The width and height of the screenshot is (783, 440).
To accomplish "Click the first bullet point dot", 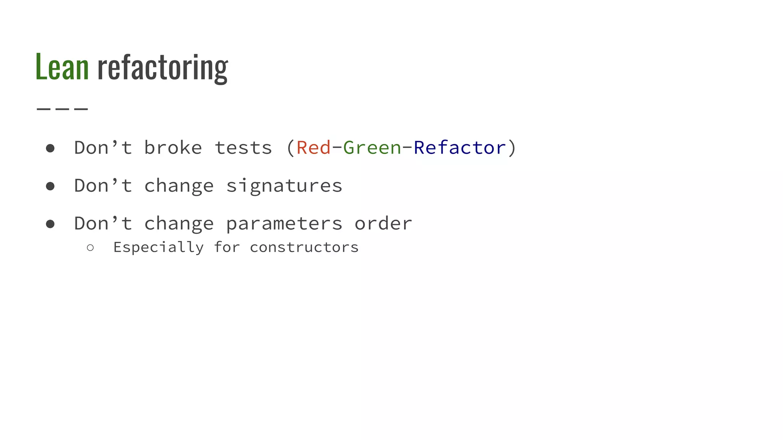I will tap(50, 148).
